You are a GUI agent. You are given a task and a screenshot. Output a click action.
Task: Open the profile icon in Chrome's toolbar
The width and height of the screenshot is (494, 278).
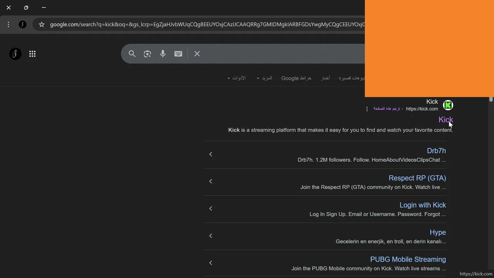(23, 24)
